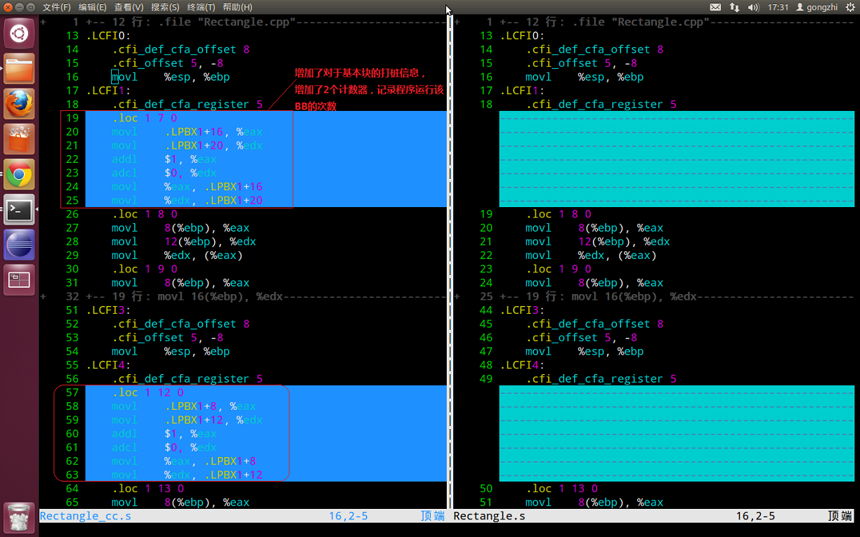Click '.loc 1 13 0' on left line 64
The height and width of the screenshot is (537, 860).
click(148, 489)
